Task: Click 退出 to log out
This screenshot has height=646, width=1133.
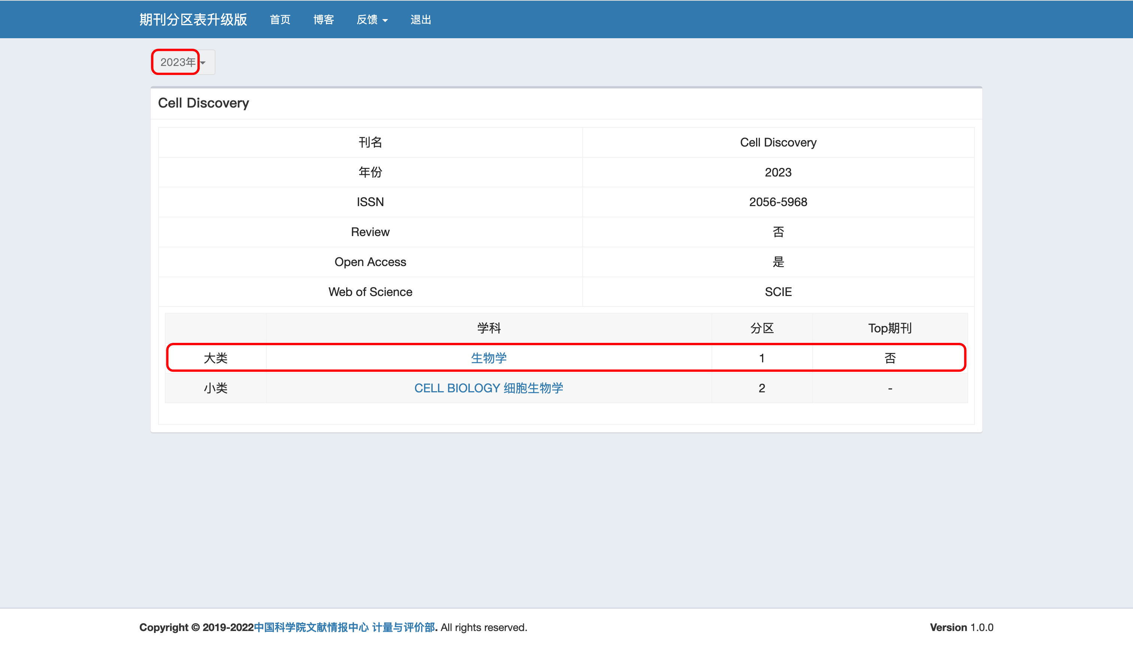Action: [x=420, y=19]
